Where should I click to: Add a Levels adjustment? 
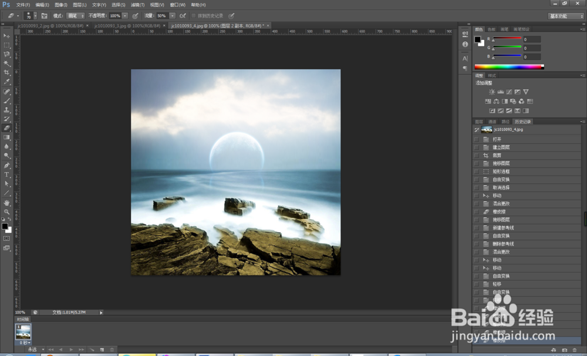click(501, 92)
